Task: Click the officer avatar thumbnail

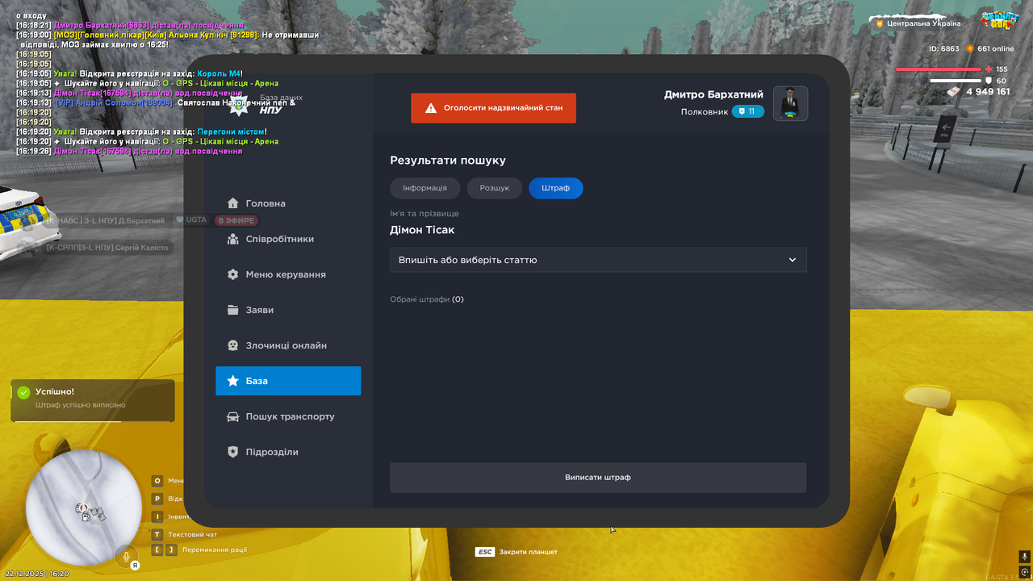Action: [791, 103]
